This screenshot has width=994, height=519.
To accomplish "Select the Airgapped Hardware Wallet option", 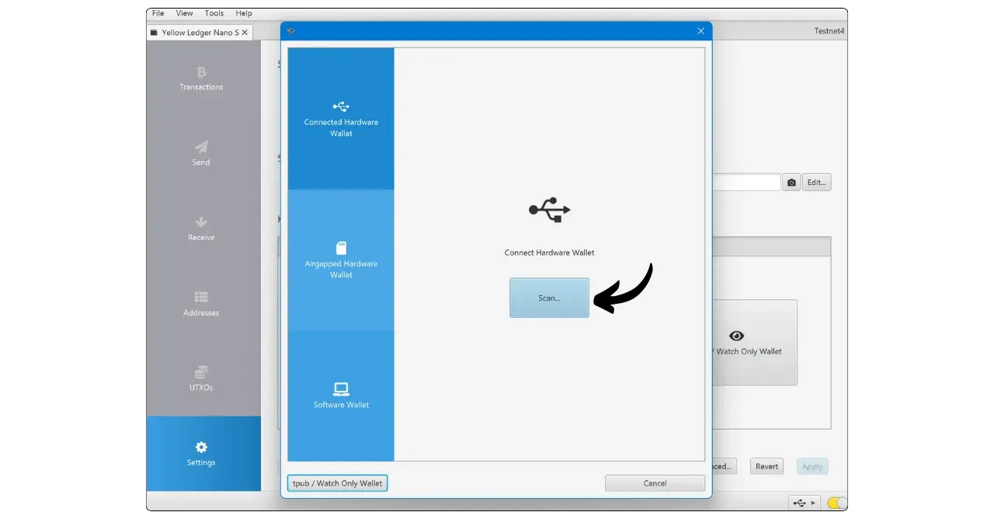I will (x=341, y=260).
